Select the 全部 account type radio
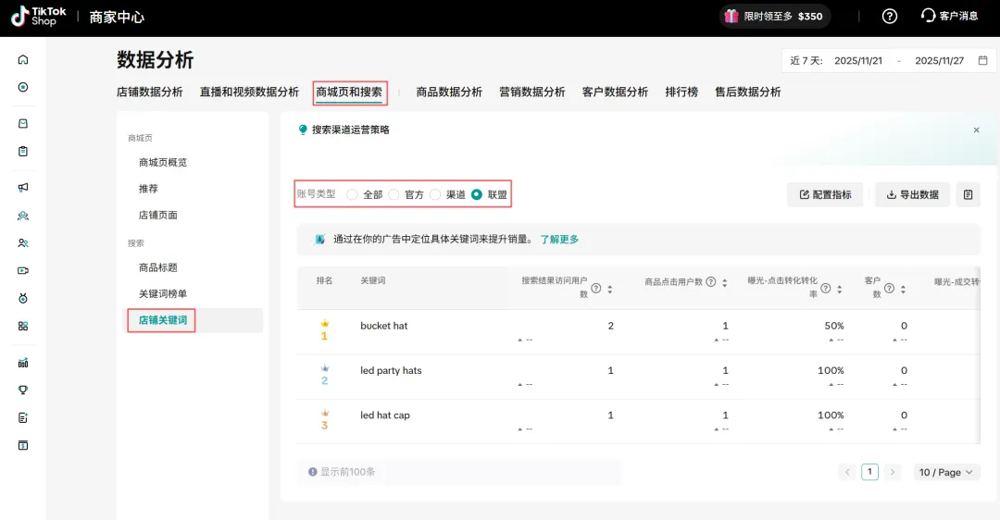Screen dimensions: 1000x520 click(352, 194)
